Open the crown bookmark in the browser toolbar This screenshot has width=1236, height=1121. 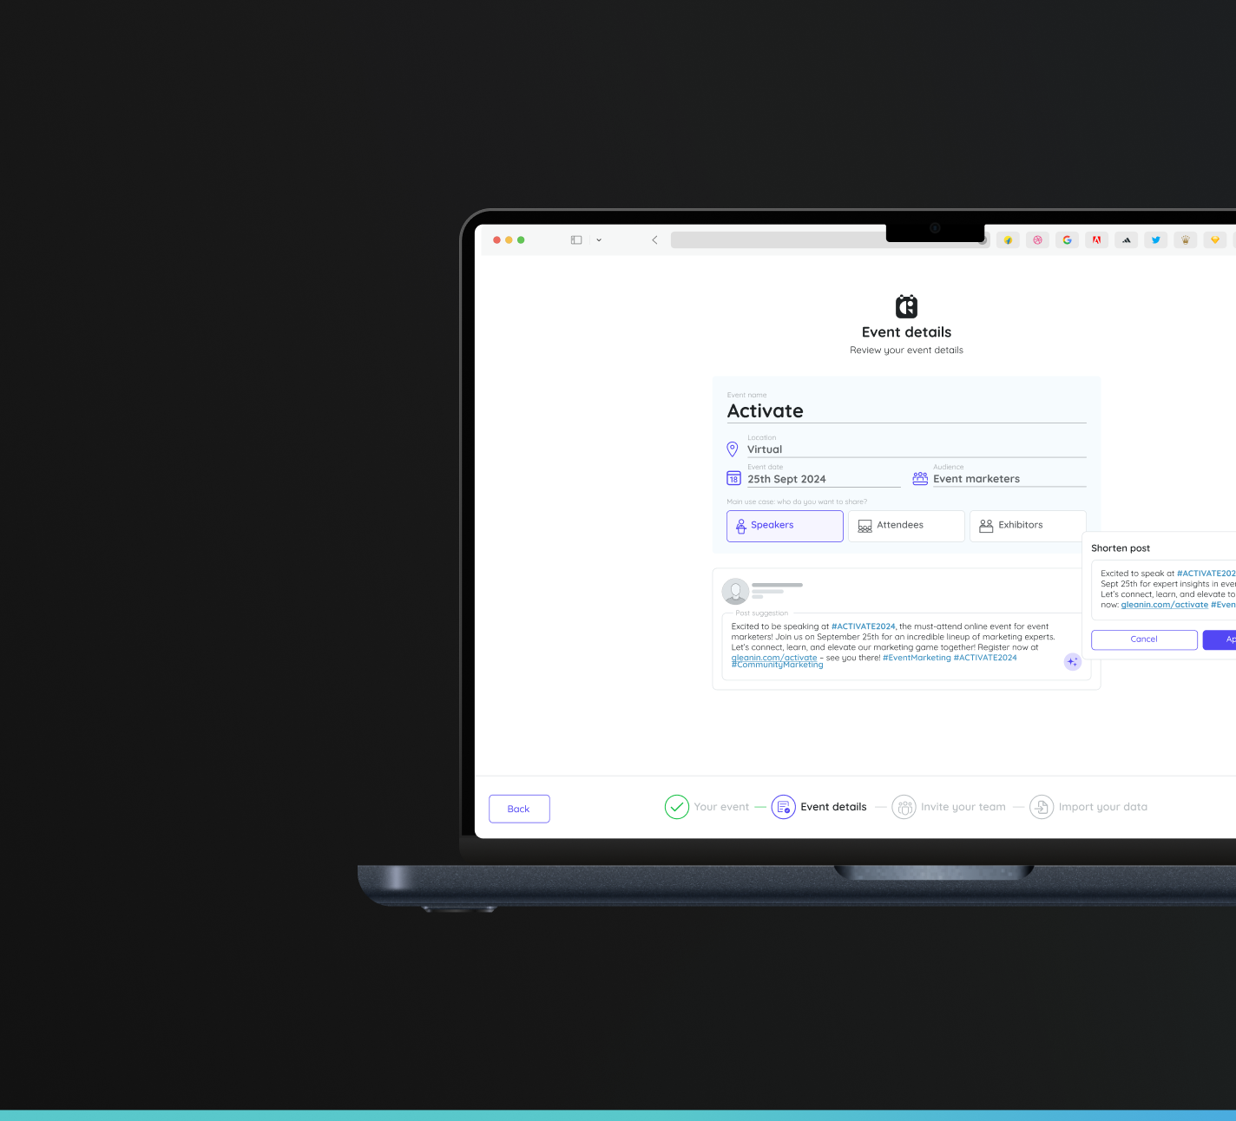coord(1185,240)
